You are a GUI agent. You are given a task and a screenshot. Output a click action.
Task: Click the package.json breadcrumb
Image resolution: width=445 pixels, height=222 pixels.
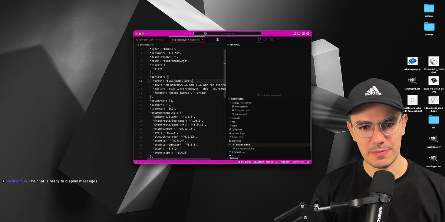146,44
